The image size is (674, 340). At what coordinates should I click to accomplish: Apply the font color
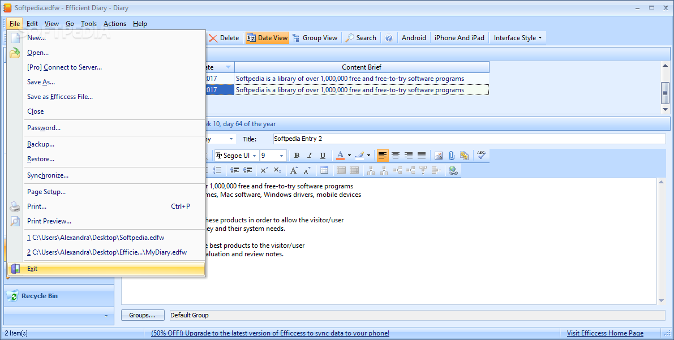[340, 156]
